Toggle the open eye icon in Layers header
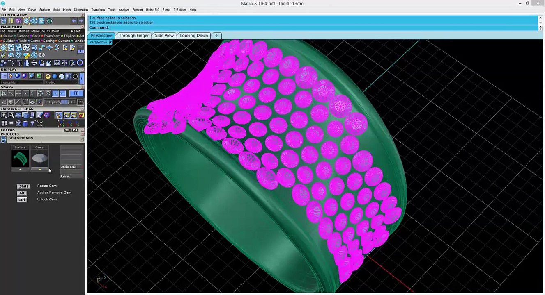 coord(75,130)
